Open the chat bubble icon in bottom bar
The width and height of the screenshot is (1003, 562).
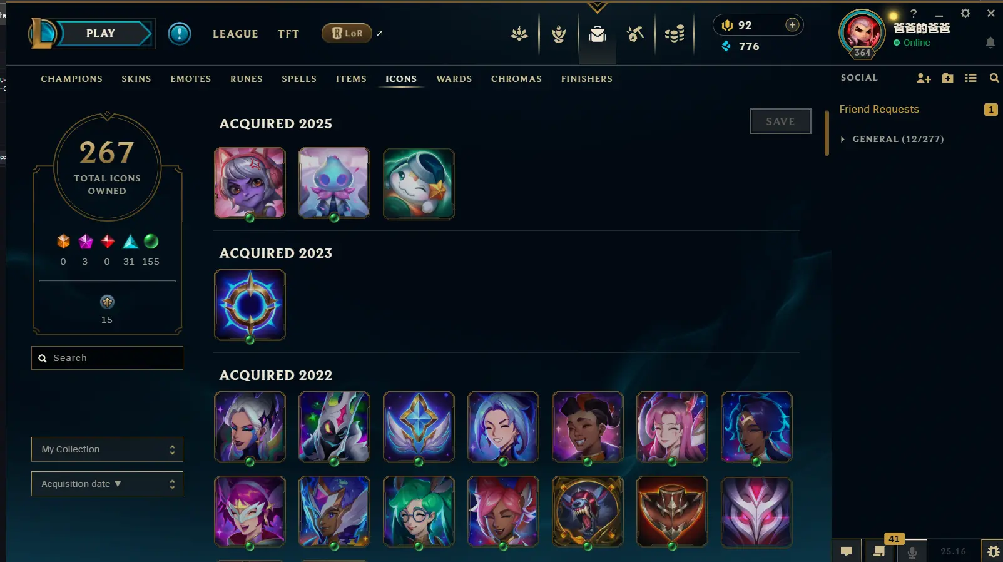[x=847, y=551]
